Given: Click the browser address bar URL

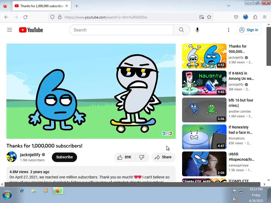Looking at the screenshot, I should (106, 17).
